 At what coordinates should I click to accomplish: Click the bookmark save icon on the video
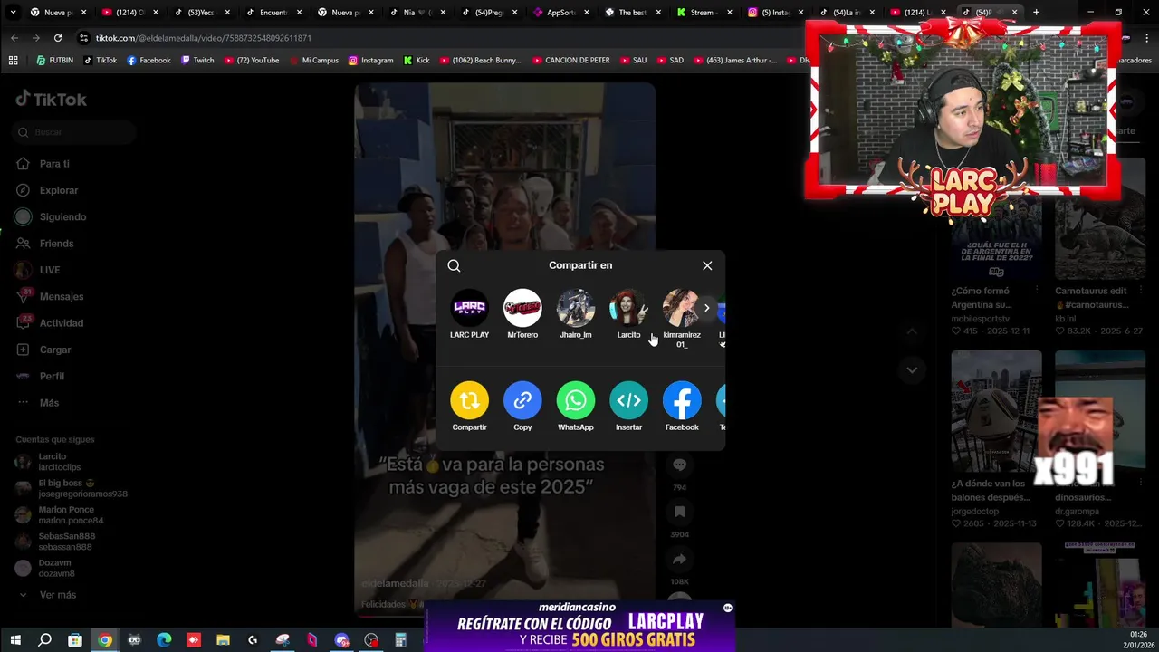(x=680, y=513)
